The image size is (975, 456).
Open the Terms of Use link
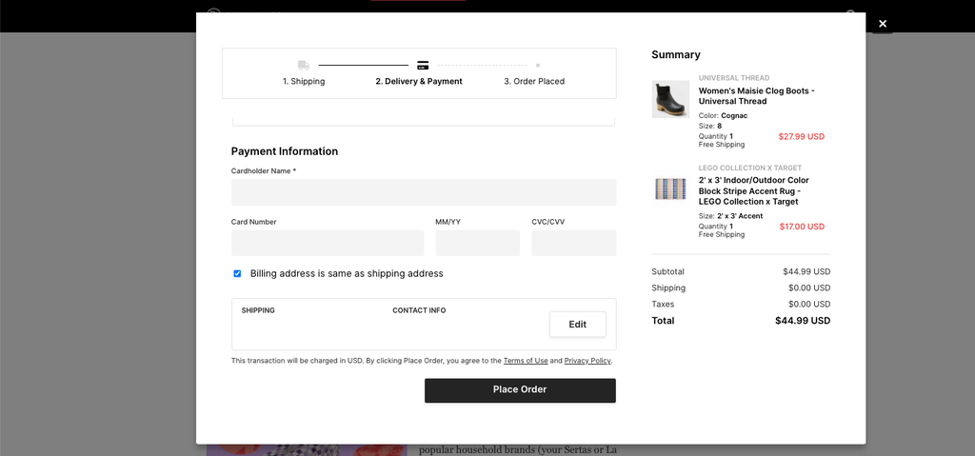point(526,361)
